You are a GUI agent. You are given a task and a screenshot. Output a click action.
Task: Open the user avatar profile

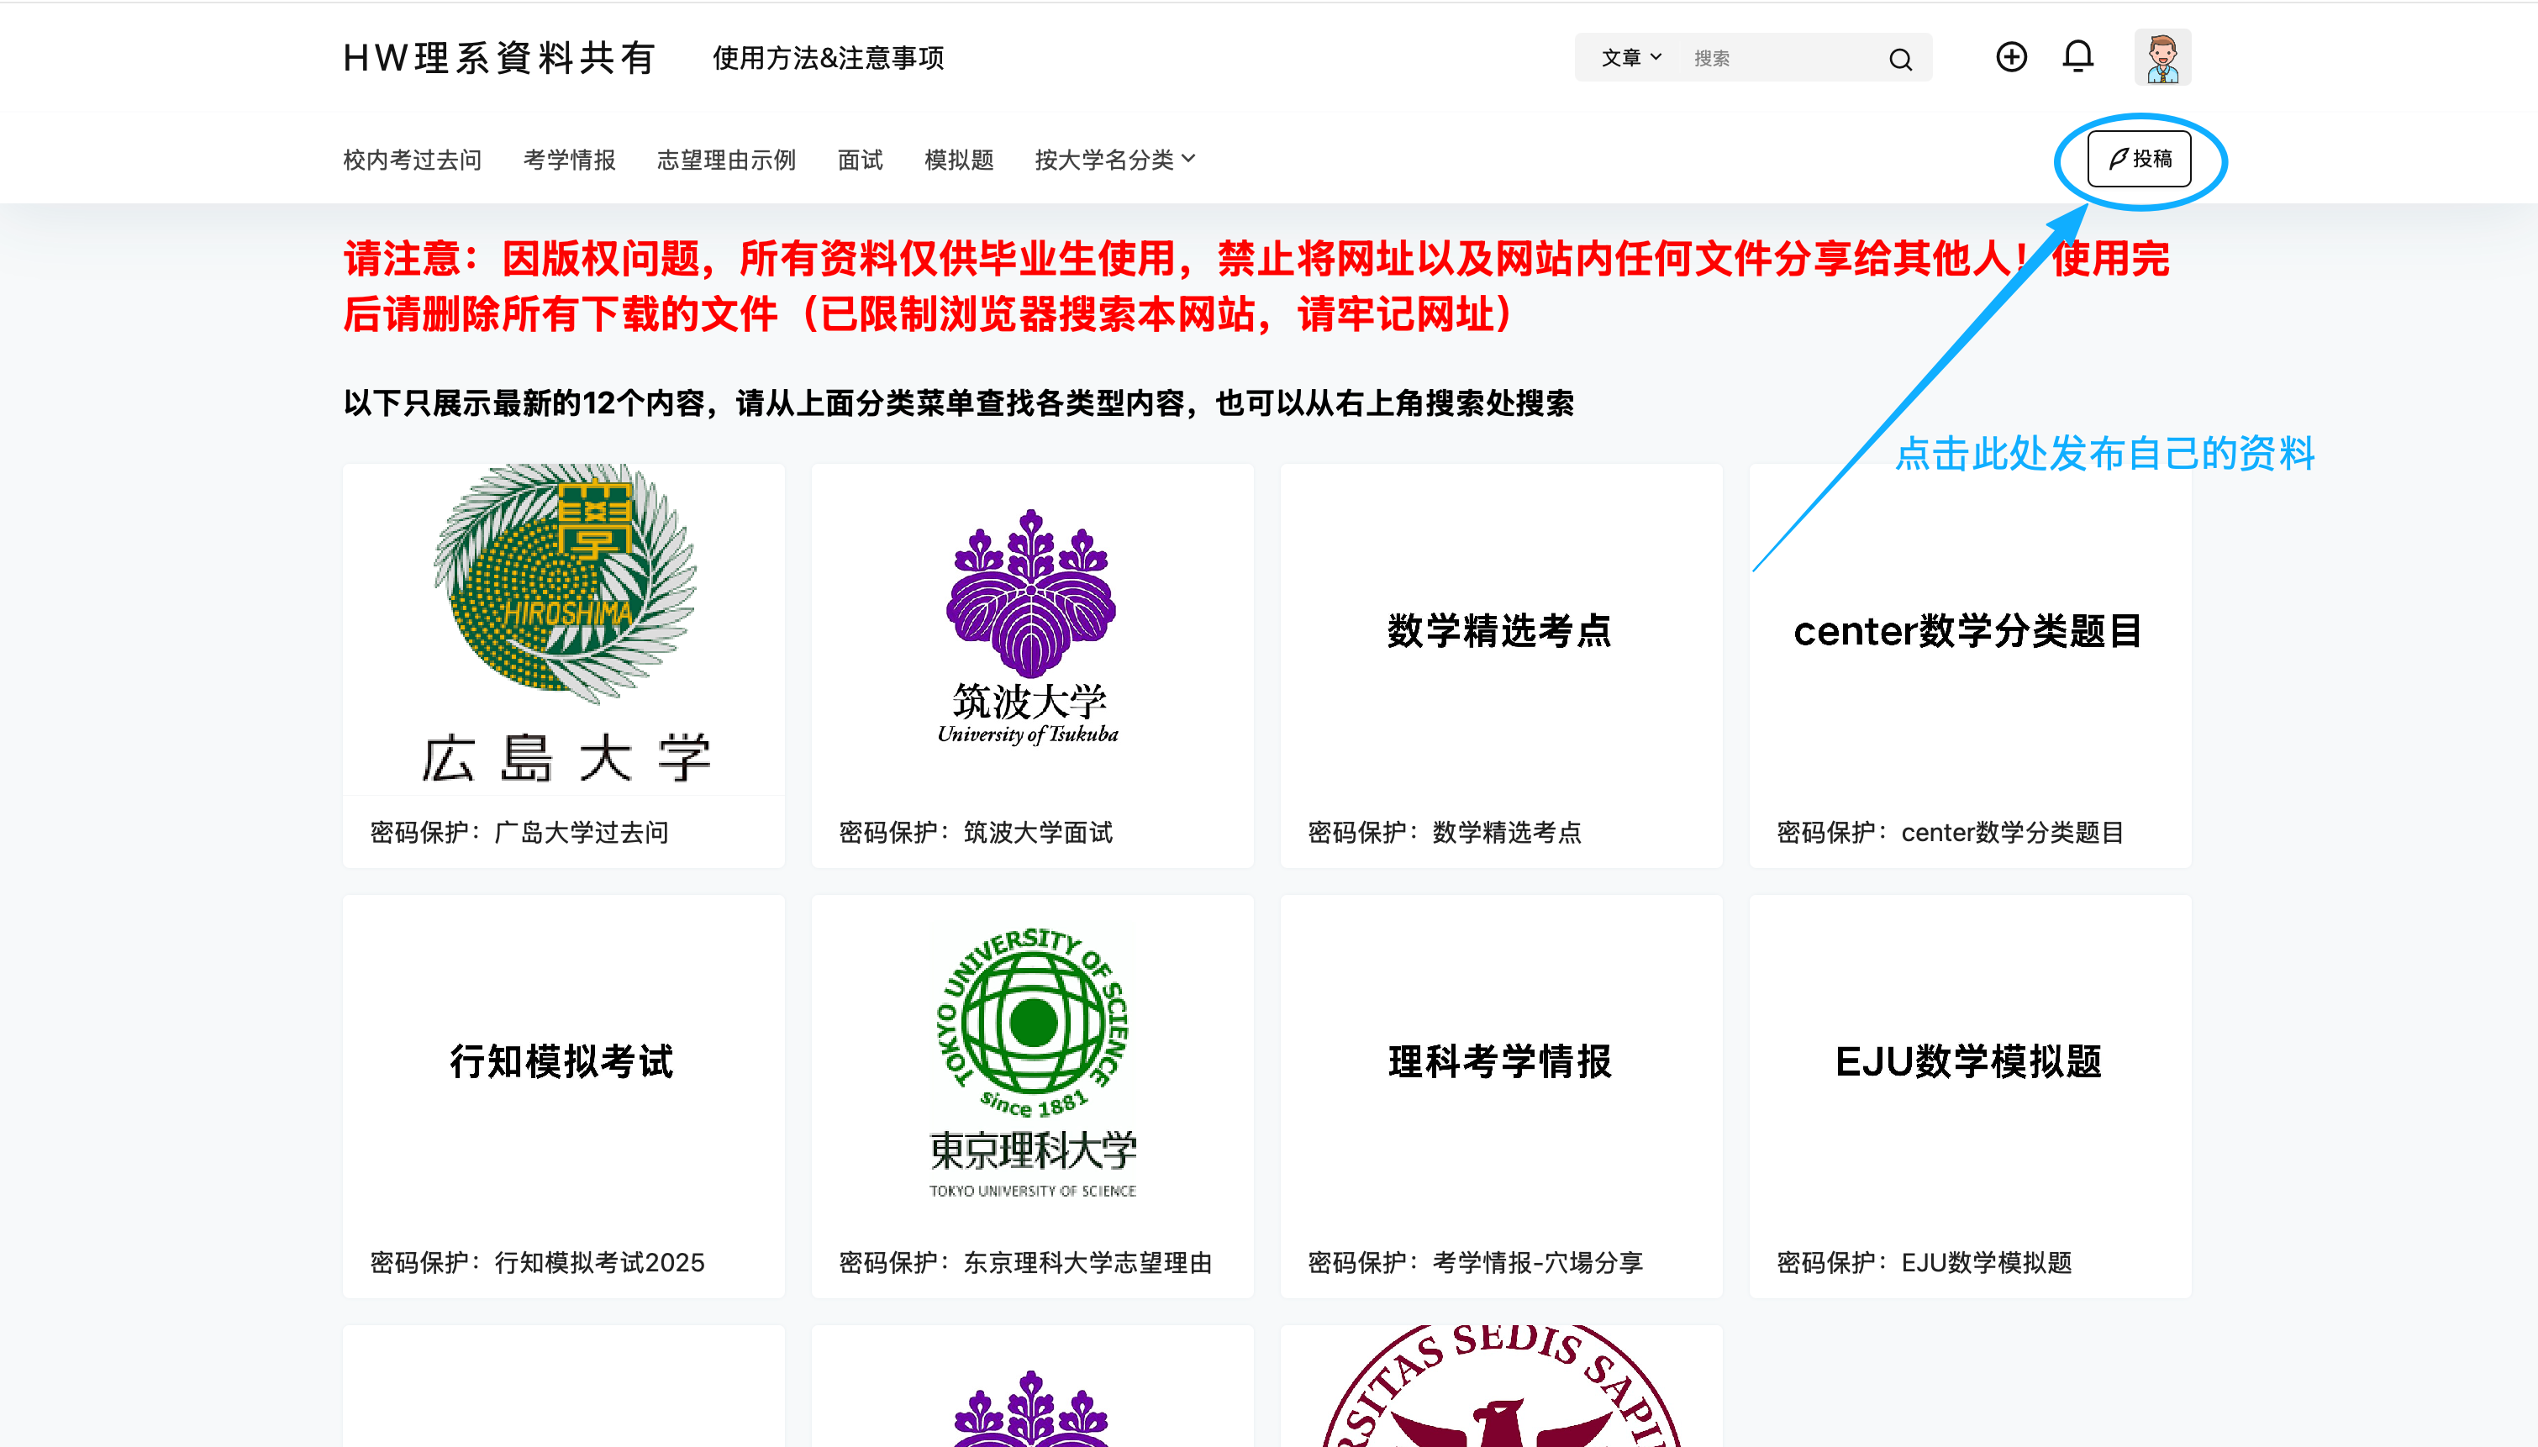[x=2162, y=56]
